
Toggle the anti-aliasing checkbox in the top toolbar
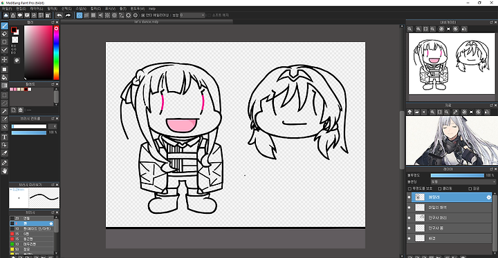[143, 15]
